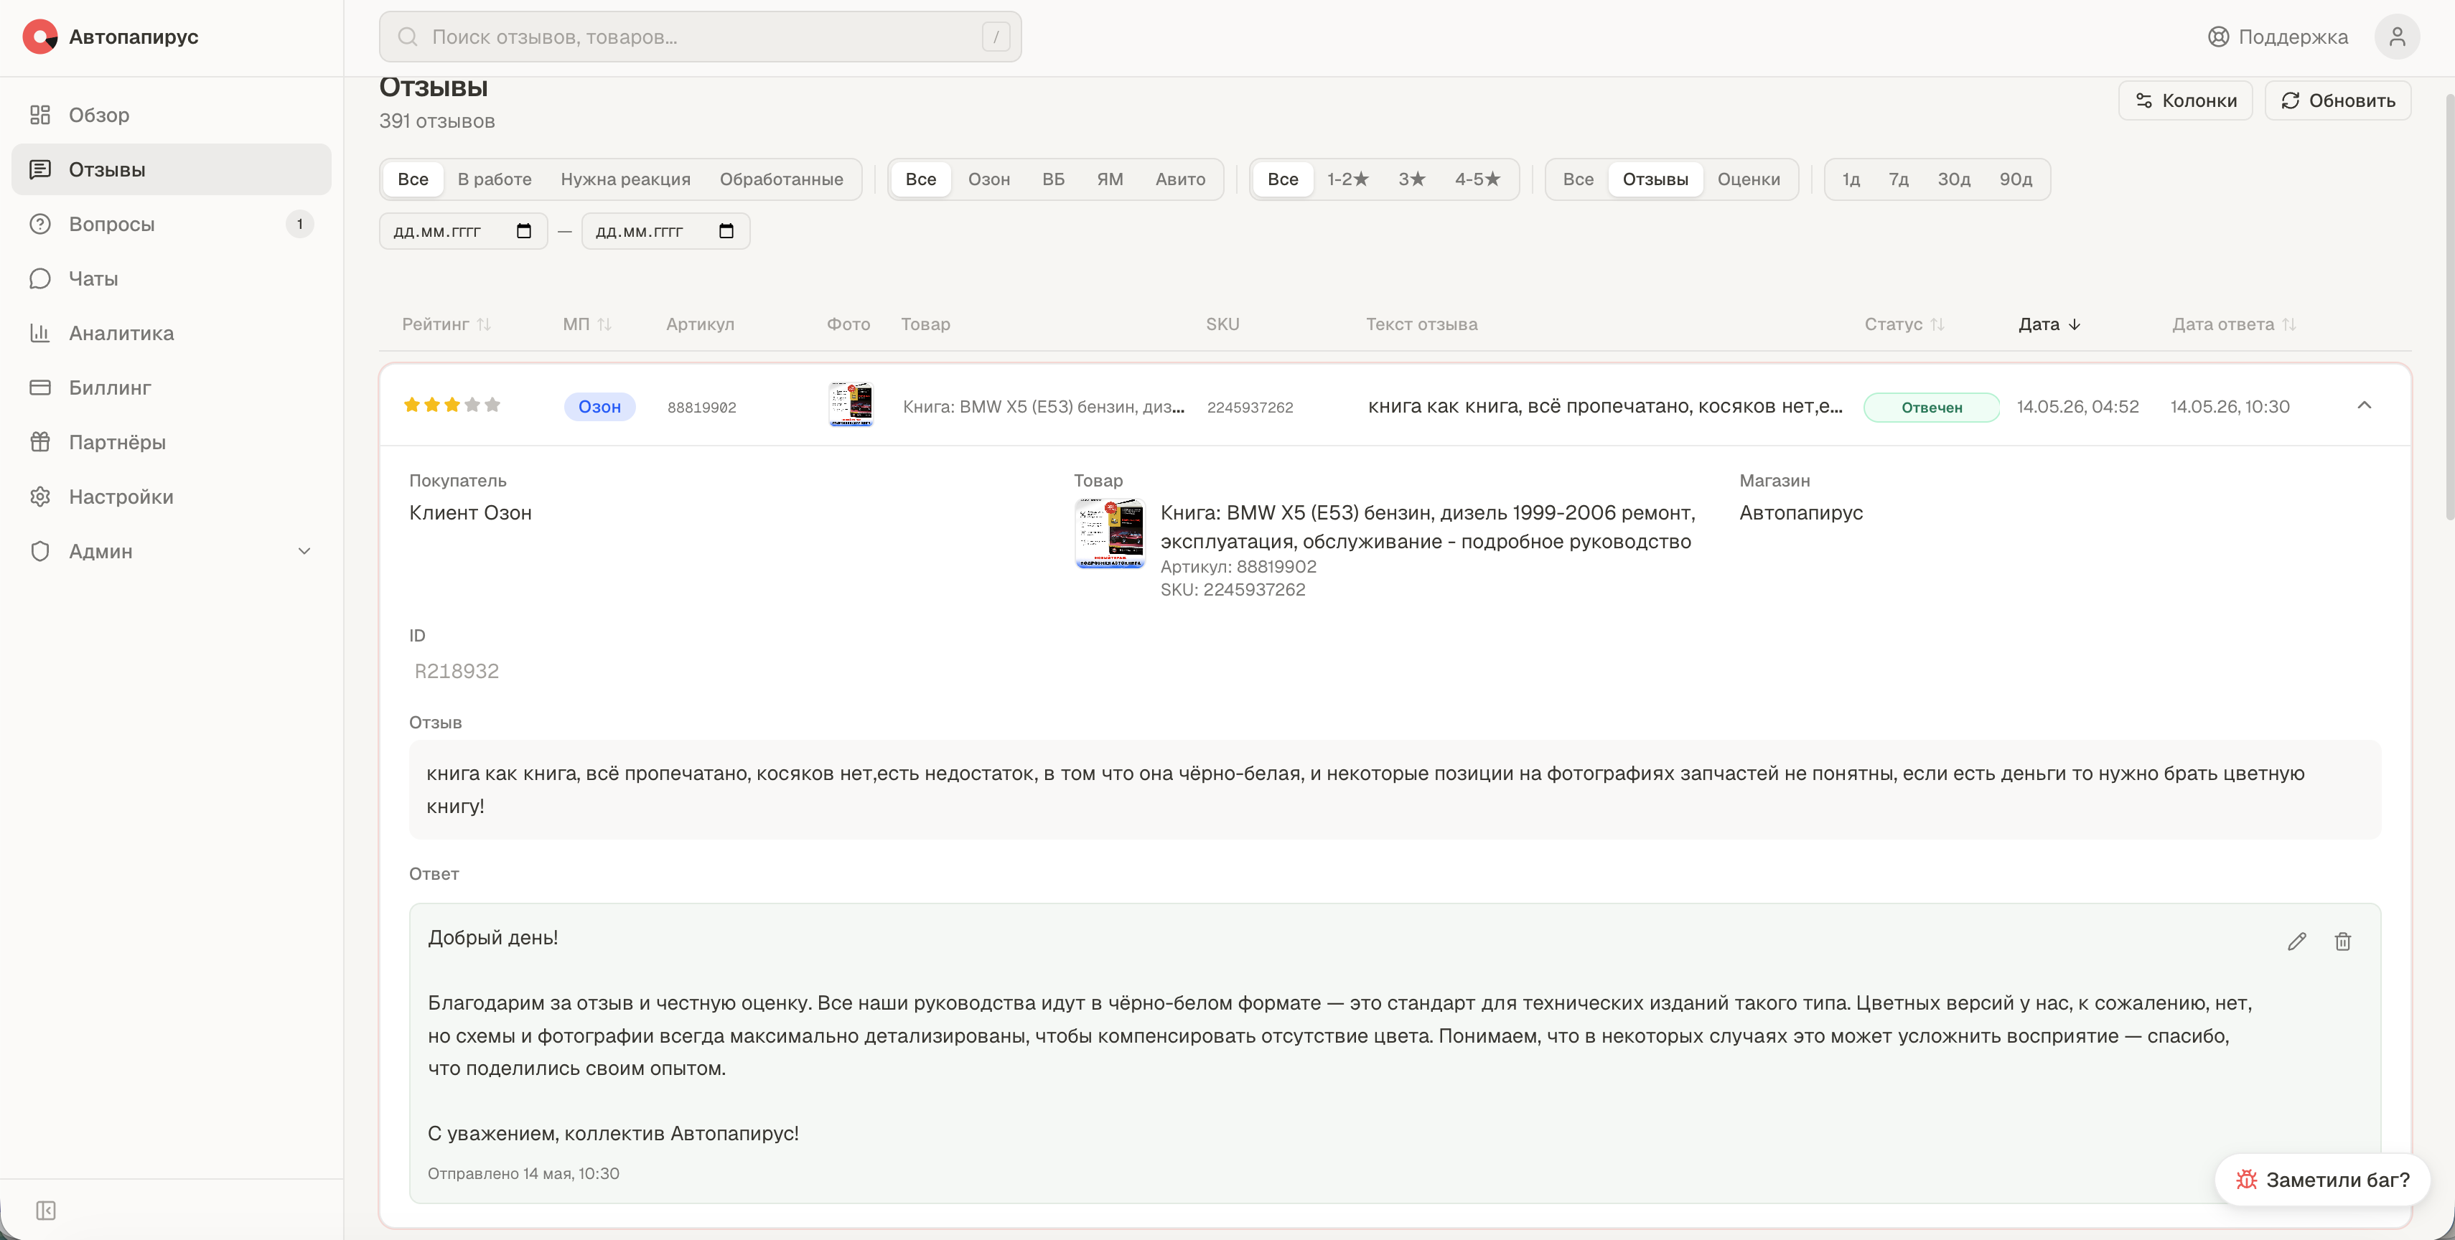The height and width of the screenshot is (1240, 2455).
Task: Set period to 7д
Action: click(x=1899, y=179)
